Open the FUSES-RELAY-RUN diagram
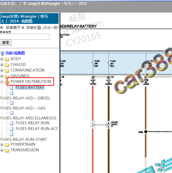This screenshot has width=172, height=173. pos(32,123)
